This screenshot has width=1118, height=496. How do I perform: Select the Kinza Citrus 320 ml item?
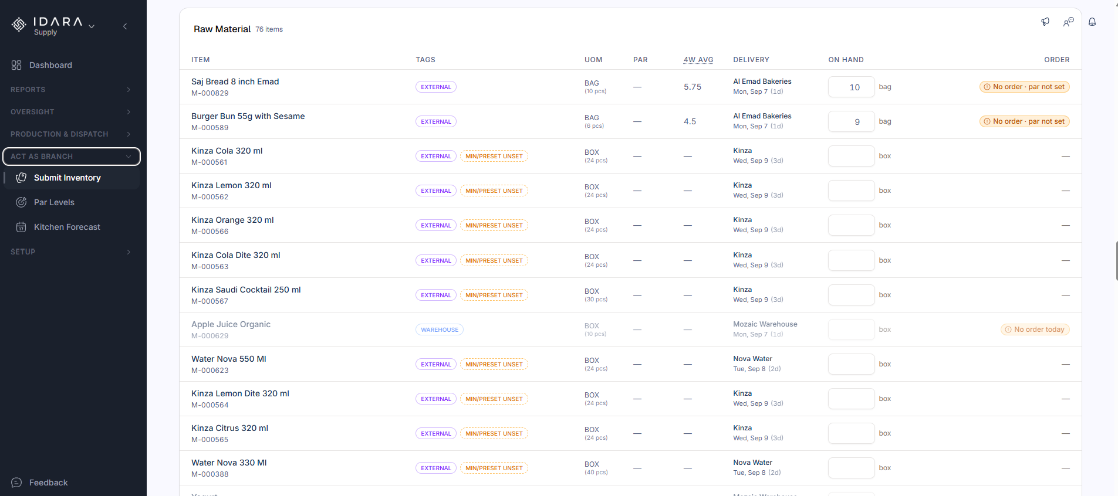[229, 428]
